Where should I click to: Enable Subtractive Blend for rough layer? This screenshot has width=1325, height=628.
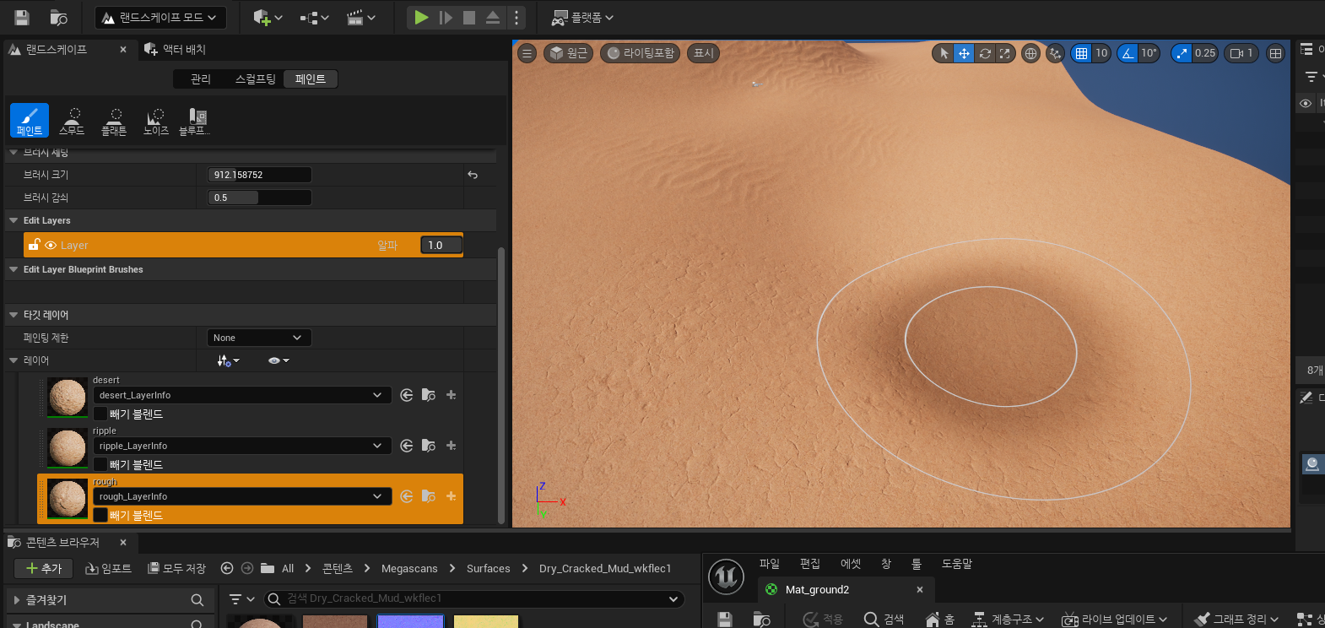click(100, 515)
